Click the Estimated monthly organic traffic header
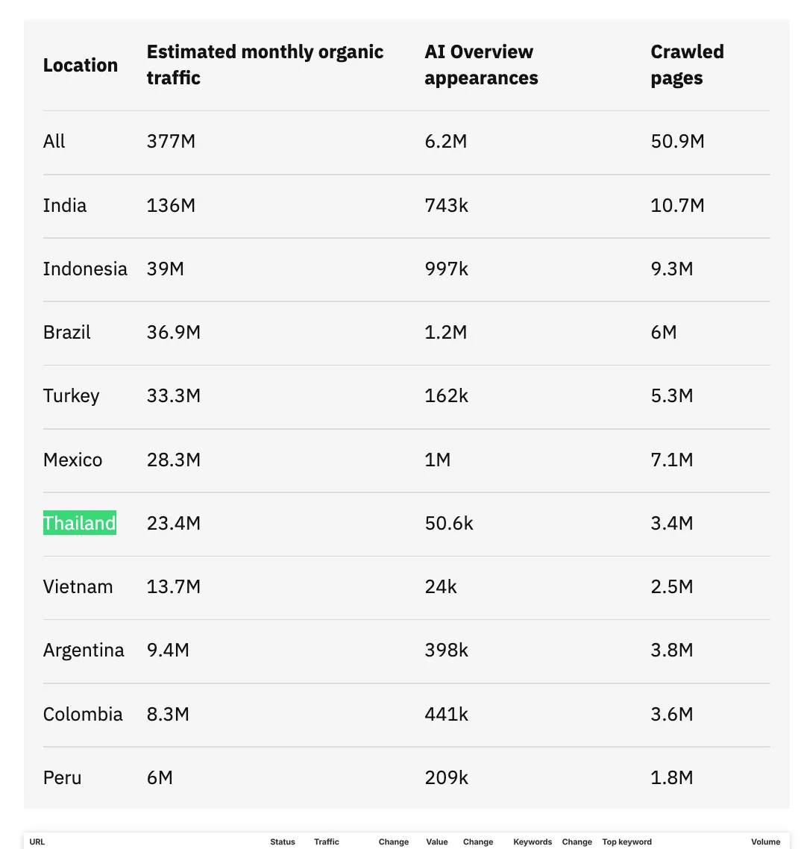The image size is (801, 849). pos(266,65)
